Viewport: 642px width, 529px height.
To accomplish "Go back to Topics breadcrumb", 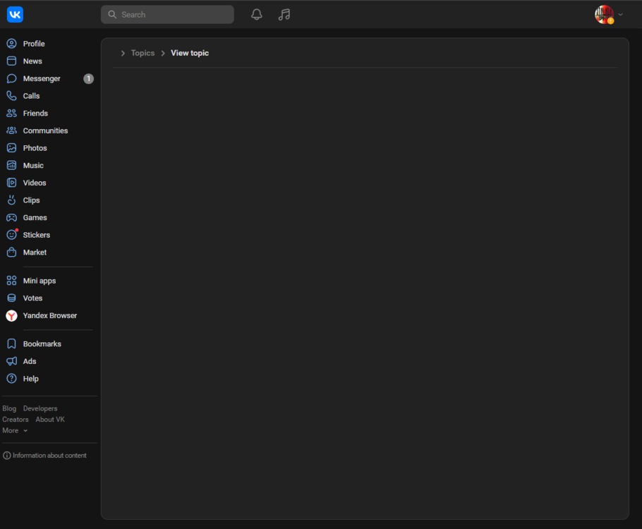I will [x=143, y=53].
